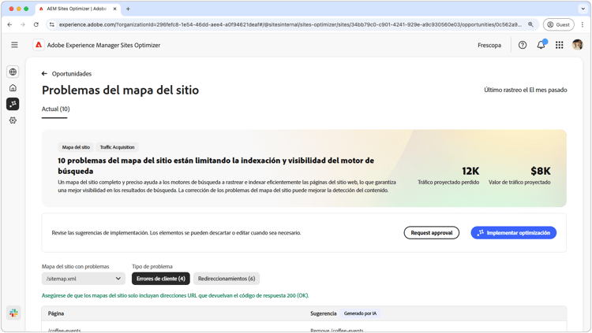592x333 pixels.
Task: Open the notifications bell icon
Action: pyautogui.click(x=541, y=45)
